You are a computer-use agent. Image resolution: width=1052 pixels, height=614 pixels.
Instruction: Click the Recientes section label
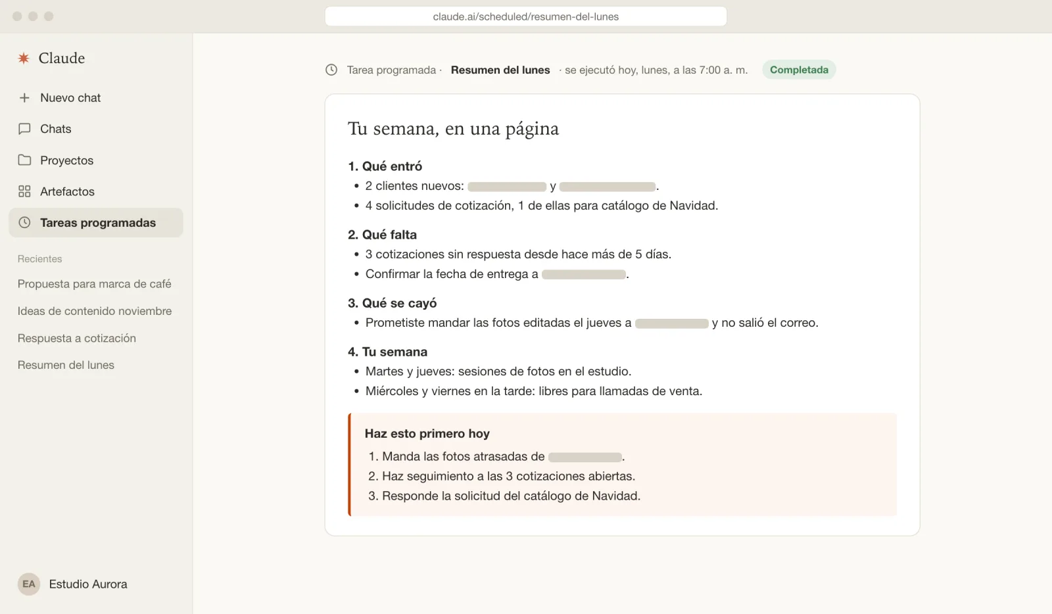[x=40, y=259]
